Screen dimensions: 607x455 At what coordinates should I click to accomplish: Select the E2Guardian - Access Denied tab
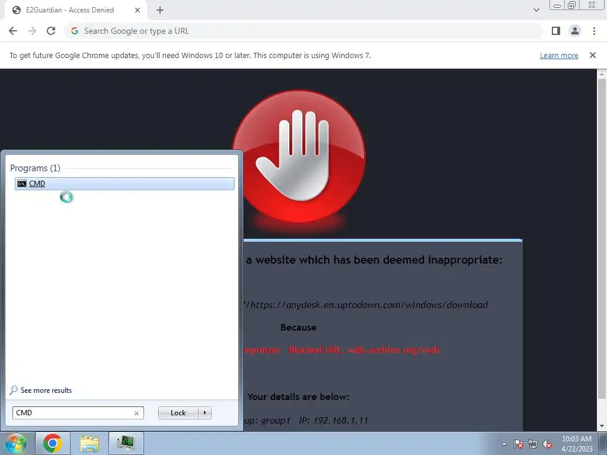(x=76, y=10)
